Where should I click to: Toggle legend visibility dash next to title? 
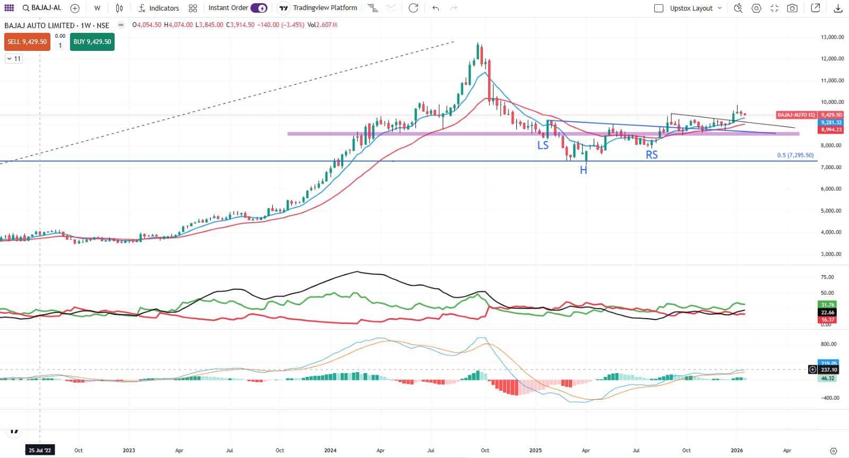click(x=122, y=25)
